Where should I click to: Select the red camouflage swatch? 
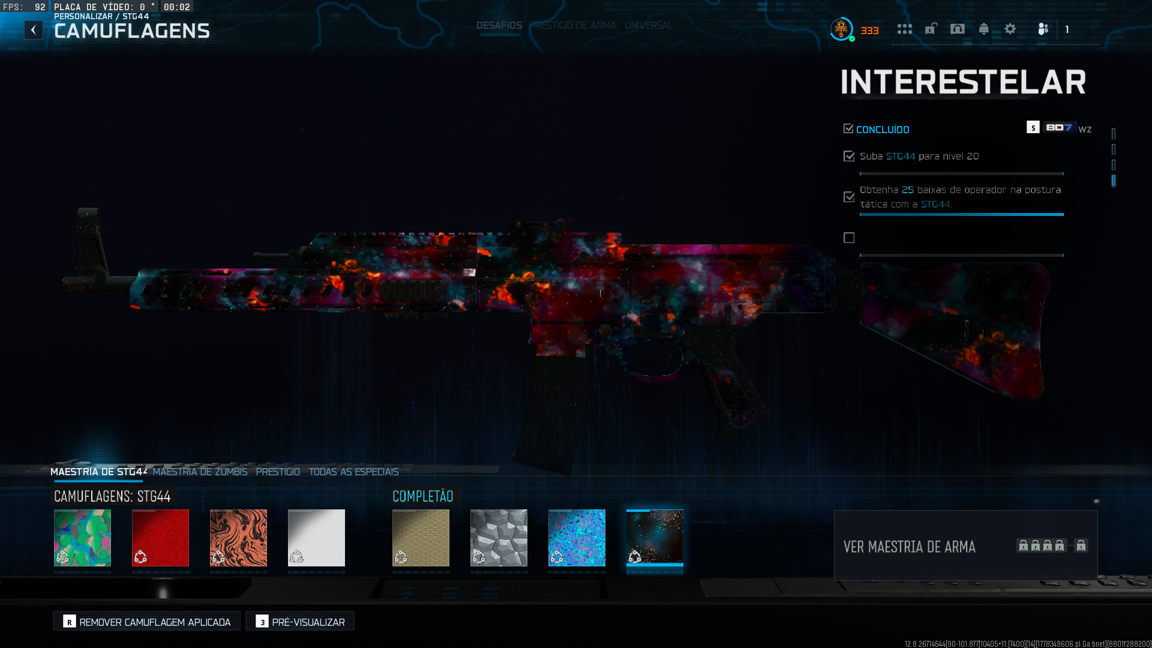click(160, 538)
